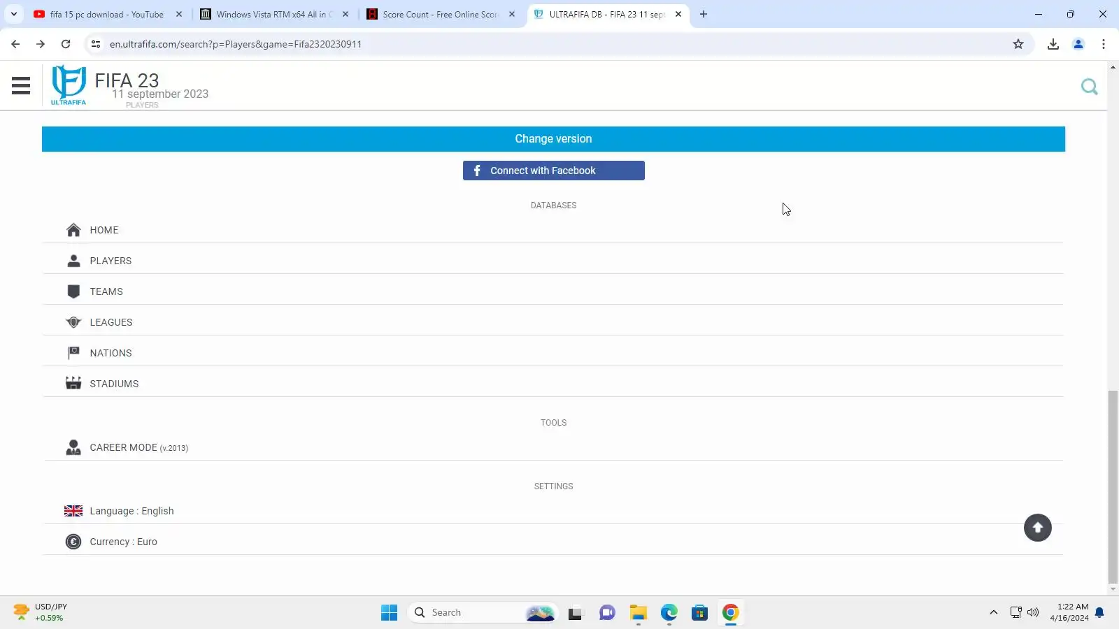The height and width of the screenshot is (629, 1119).
Task: Open Windows Start menu
Action: [389, 613]
